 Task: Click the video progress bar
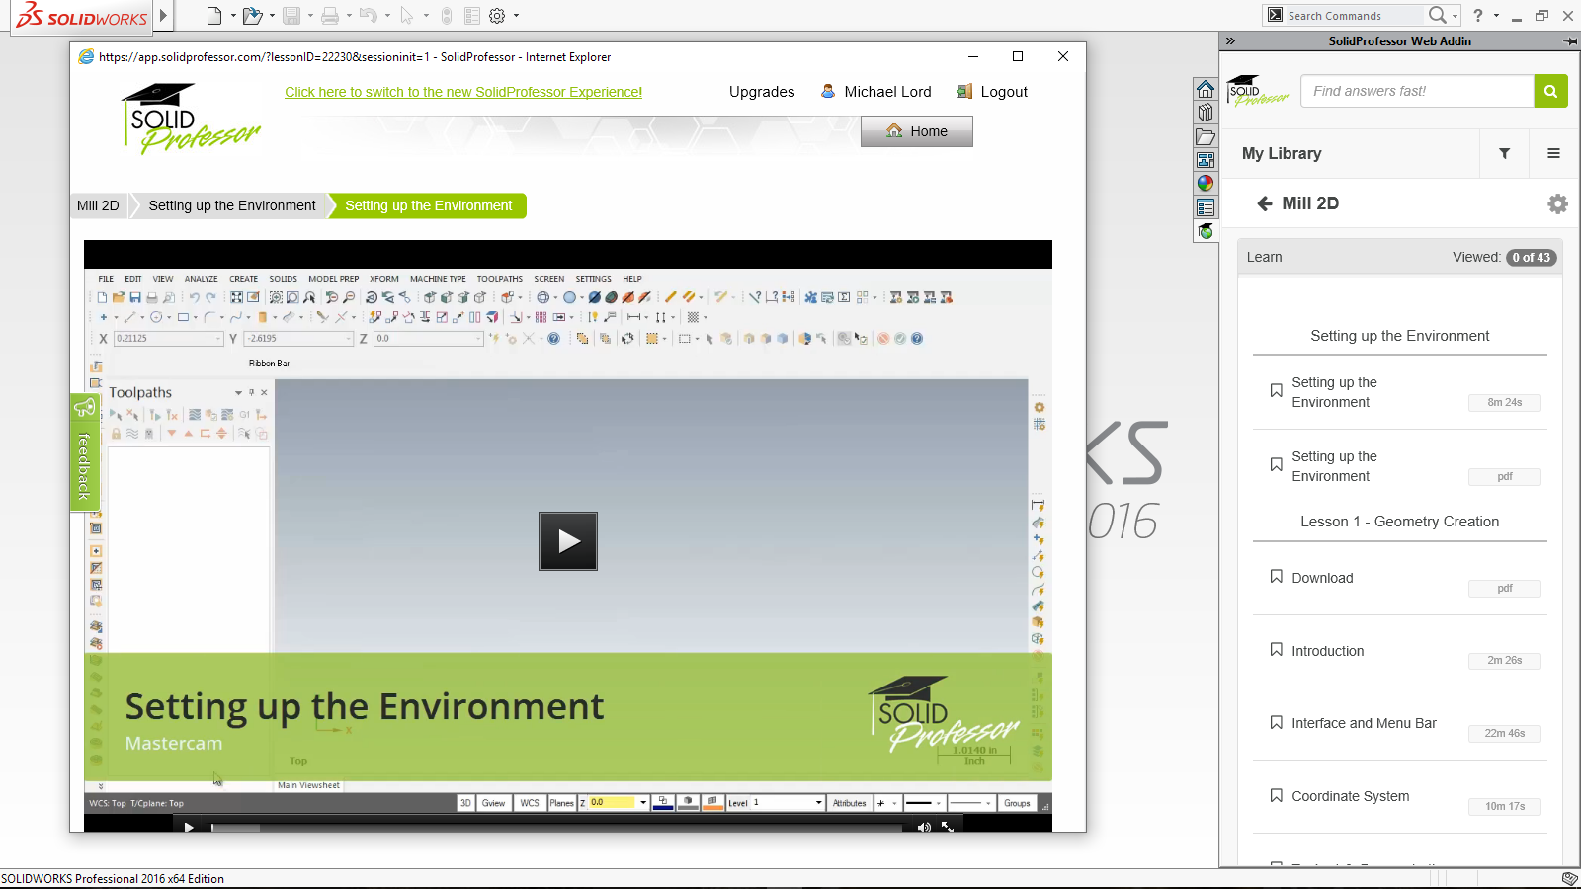click(x=555, y=828)
